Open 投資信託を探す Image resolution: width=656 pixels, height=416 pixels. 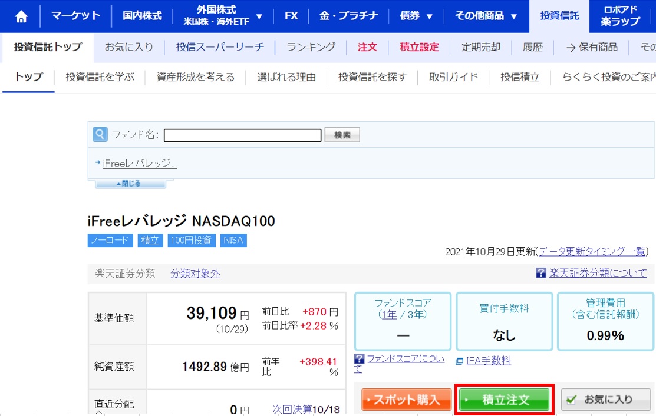tap(372, 77)
